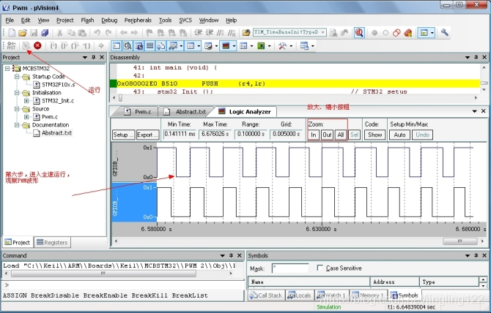Click the Run program icon
The image size is (491, 313).
26,46
